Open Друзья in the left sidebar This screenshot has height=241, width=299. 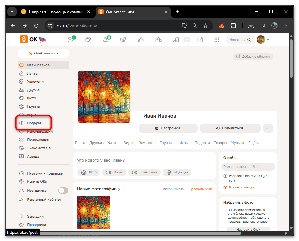click(33, 90)
